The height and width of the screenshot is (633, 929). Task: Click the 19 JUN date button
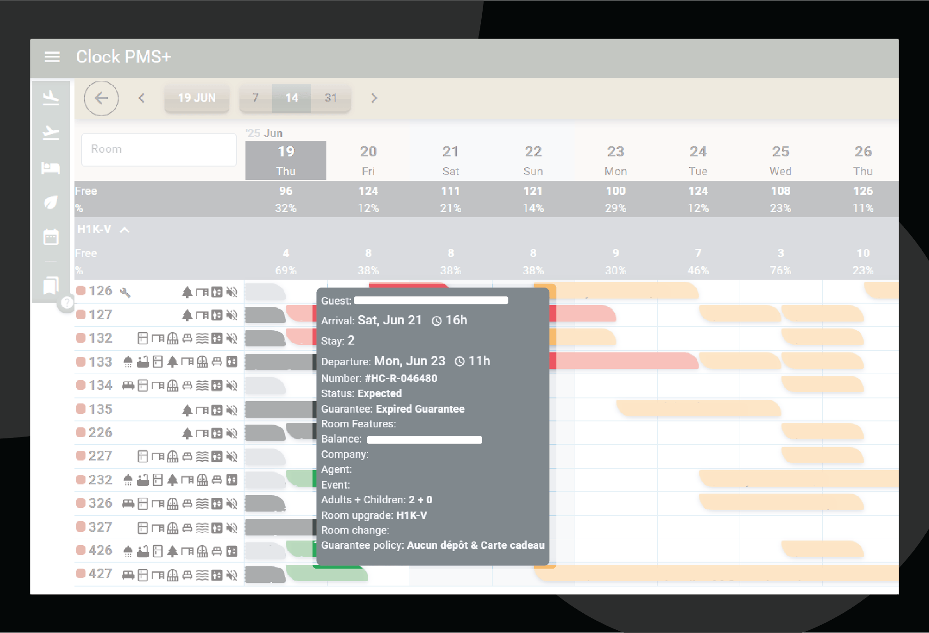click(x=197, y=98)
